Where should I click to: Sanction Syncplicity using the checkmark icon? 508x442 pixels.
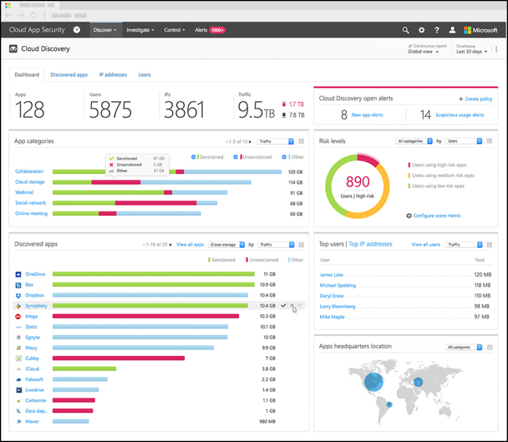click(x=284, y=305)
